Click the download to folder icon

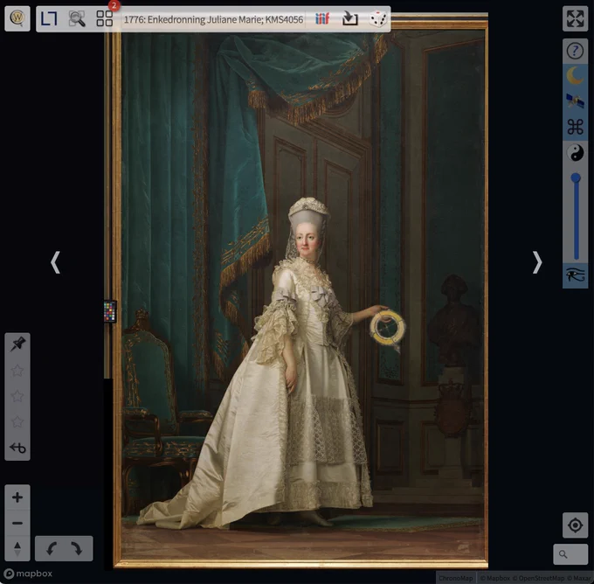pos(349,18)
